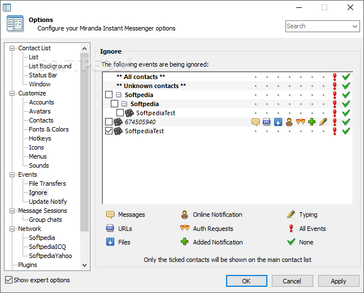This screenshot has width=364, height=293.
Task: Click Online Notification legend icon
Action: click(185, 215)
